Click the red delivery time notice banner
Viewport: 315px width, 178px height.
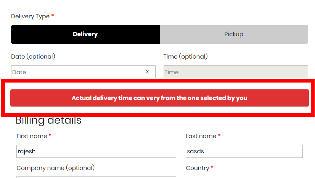159,98
